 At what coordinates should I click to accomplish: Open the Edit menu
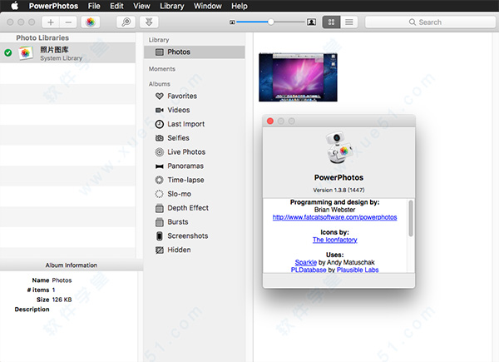(x=116, y=6)
